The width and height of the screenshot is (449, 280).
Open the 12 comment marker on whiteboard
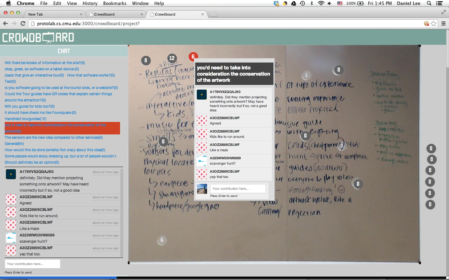coord(172,58)
